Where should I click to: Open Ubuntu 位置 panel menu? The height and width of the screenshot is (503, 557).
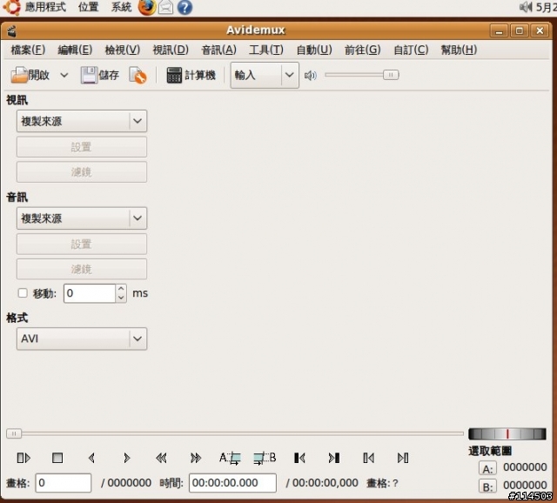(88, 7)
